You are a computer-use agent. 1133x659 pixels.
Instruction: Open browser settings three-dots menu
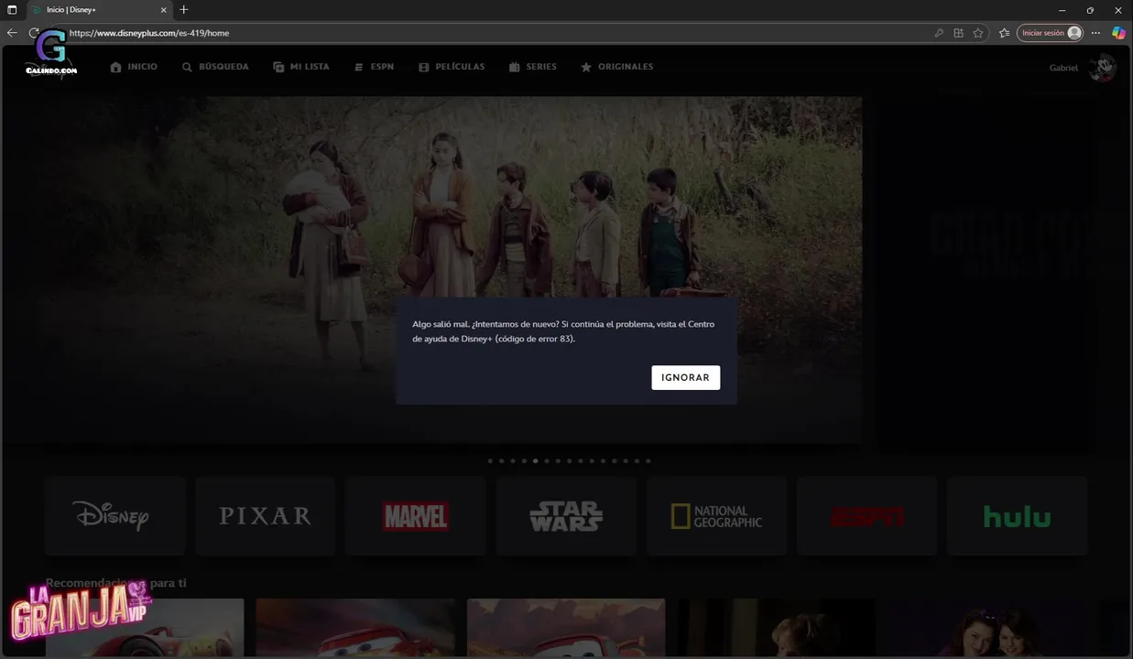(1095, 33)
